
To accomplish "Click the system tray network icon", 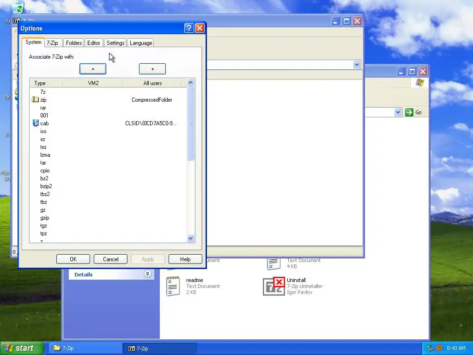I will point(431,348).
